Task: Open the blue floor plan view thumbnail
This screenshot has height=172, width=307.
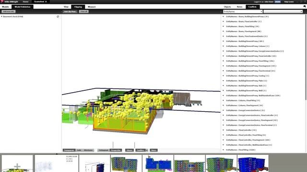Action: [x=158, y=163]
